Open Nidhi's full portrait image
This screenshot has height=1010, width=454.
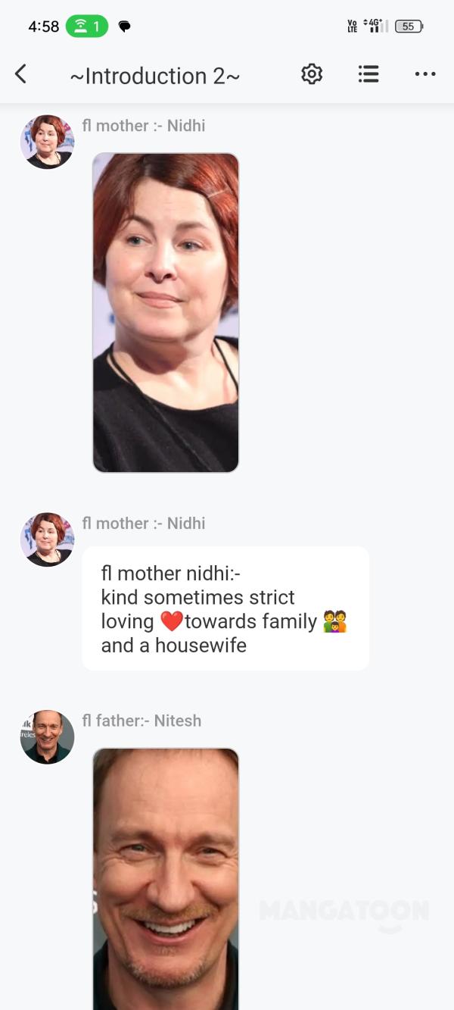click(165, 312)
